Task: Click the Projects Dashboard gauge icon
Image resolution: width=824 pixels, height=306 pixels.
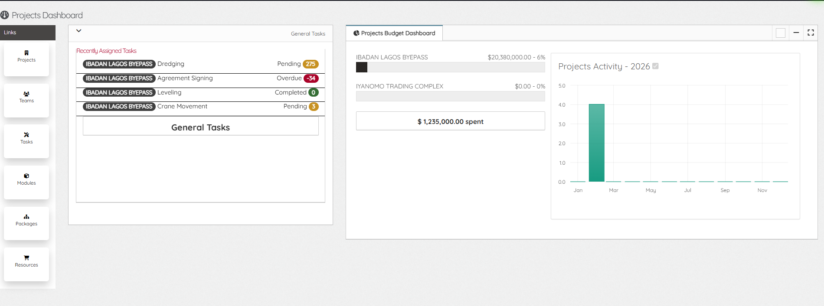Action: [5, 15]
